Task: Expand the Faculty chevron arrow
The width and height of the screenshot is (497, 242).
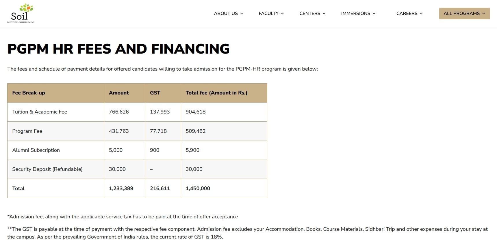Action: 282,14
